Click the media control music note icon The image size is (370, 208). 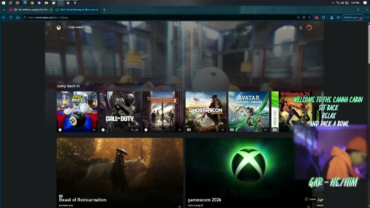(x=332, y=17)
